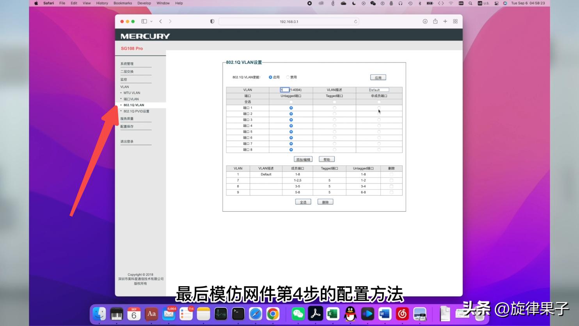Click the Share icon in Safari toolbar
This screenshot has width=579, height=326.
point(435,21)
